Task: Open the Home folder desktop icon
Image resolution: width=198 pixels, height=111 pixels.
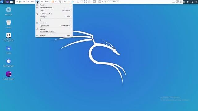Action: pos(9,50)
